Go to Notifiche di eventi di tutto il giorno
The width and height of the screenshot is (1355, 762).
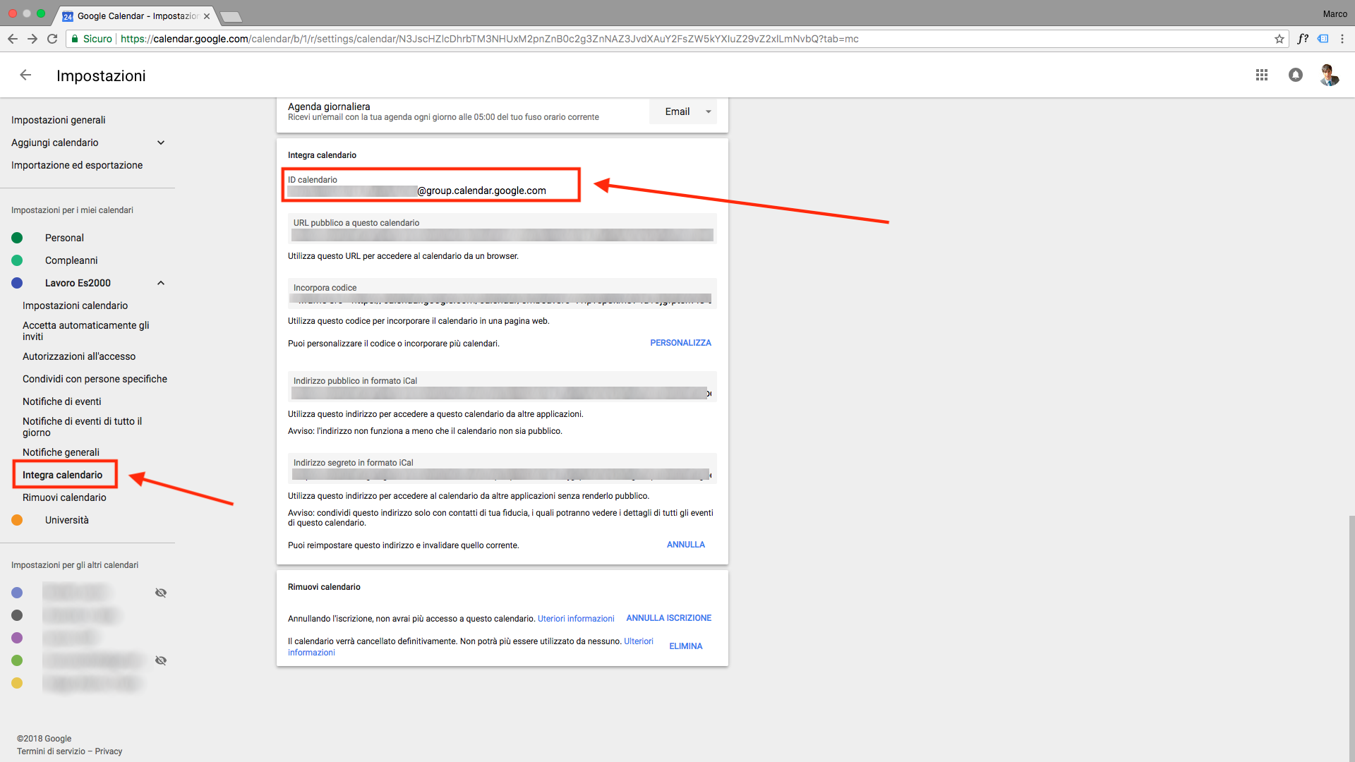click(x=83, y=427)
